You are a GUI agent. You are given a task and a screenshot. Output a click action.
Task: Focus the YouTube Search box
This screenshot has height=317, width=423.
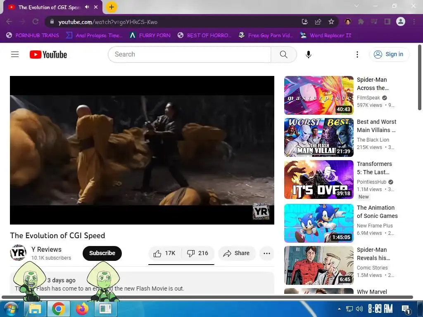coord(189,54)
